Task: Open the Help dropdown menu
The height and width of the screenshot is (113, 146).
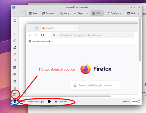Action: (133, 13)
